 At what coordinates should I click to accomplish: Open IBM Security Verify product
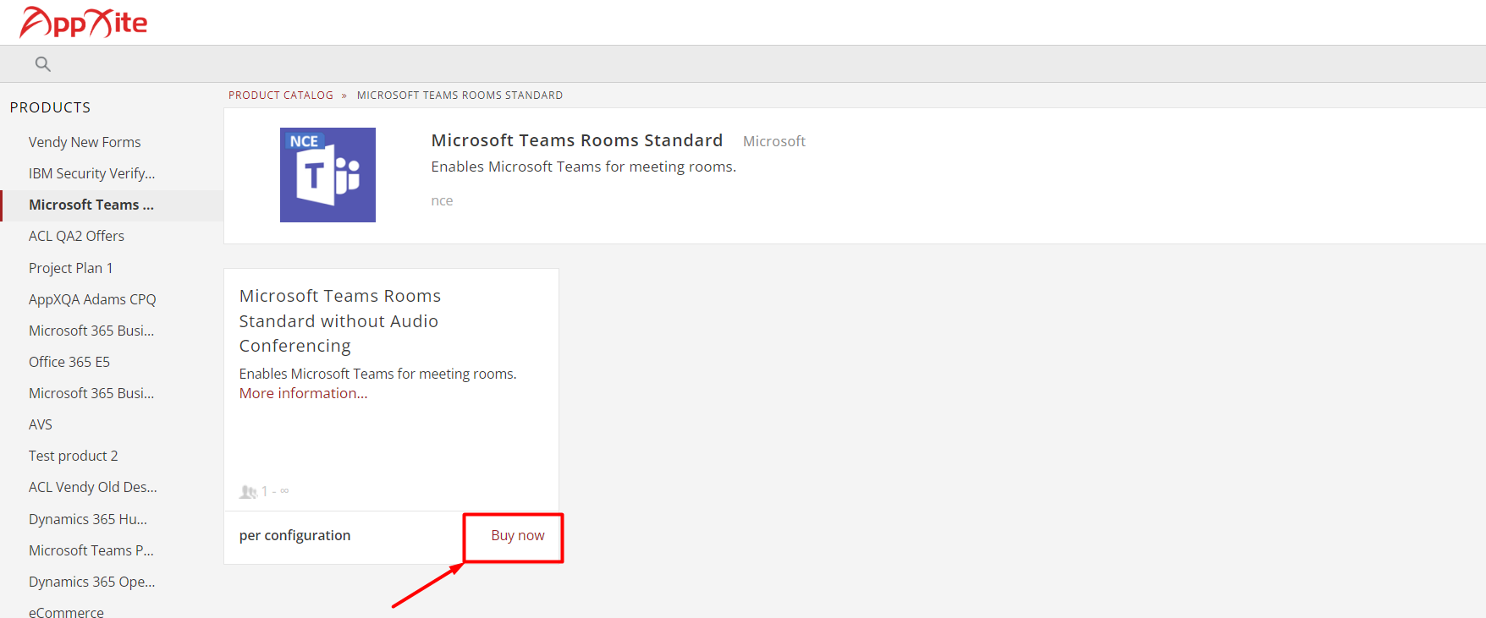[91, 173]
